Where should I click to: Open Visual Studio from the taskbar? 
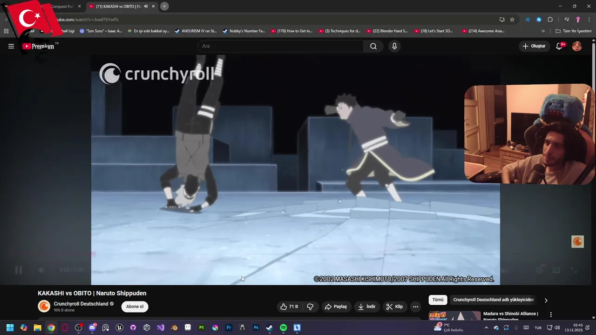[x=161, y=328]
